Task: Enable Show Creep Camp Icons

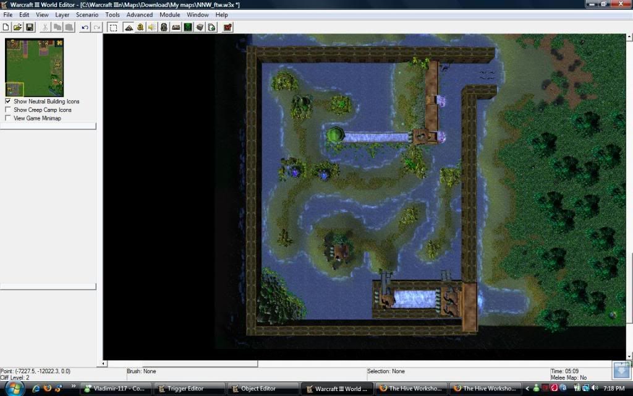Action: (8, 110)
